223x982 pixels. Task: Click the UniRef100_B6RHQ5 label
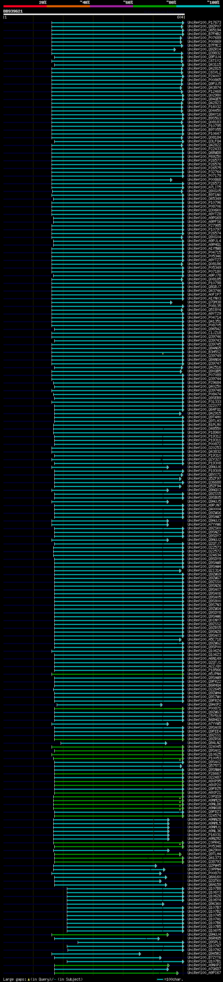204,938
